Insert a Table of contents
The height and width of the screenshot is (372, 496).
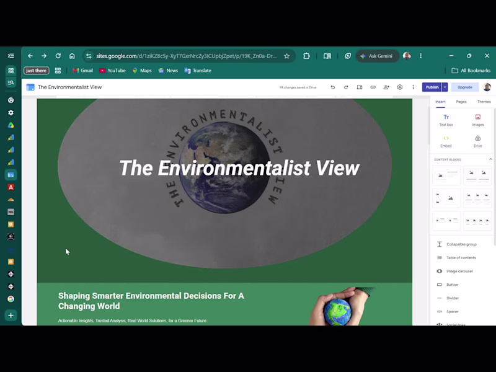pos(461,258)
